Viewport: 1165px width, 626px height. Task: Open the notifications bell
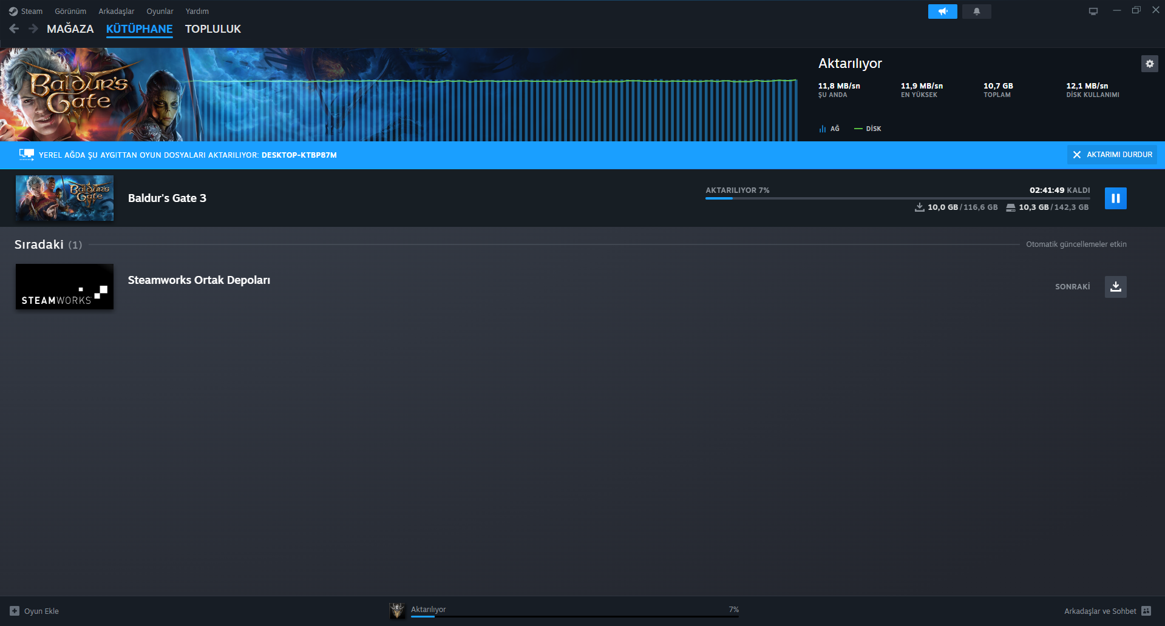[976, 12]
